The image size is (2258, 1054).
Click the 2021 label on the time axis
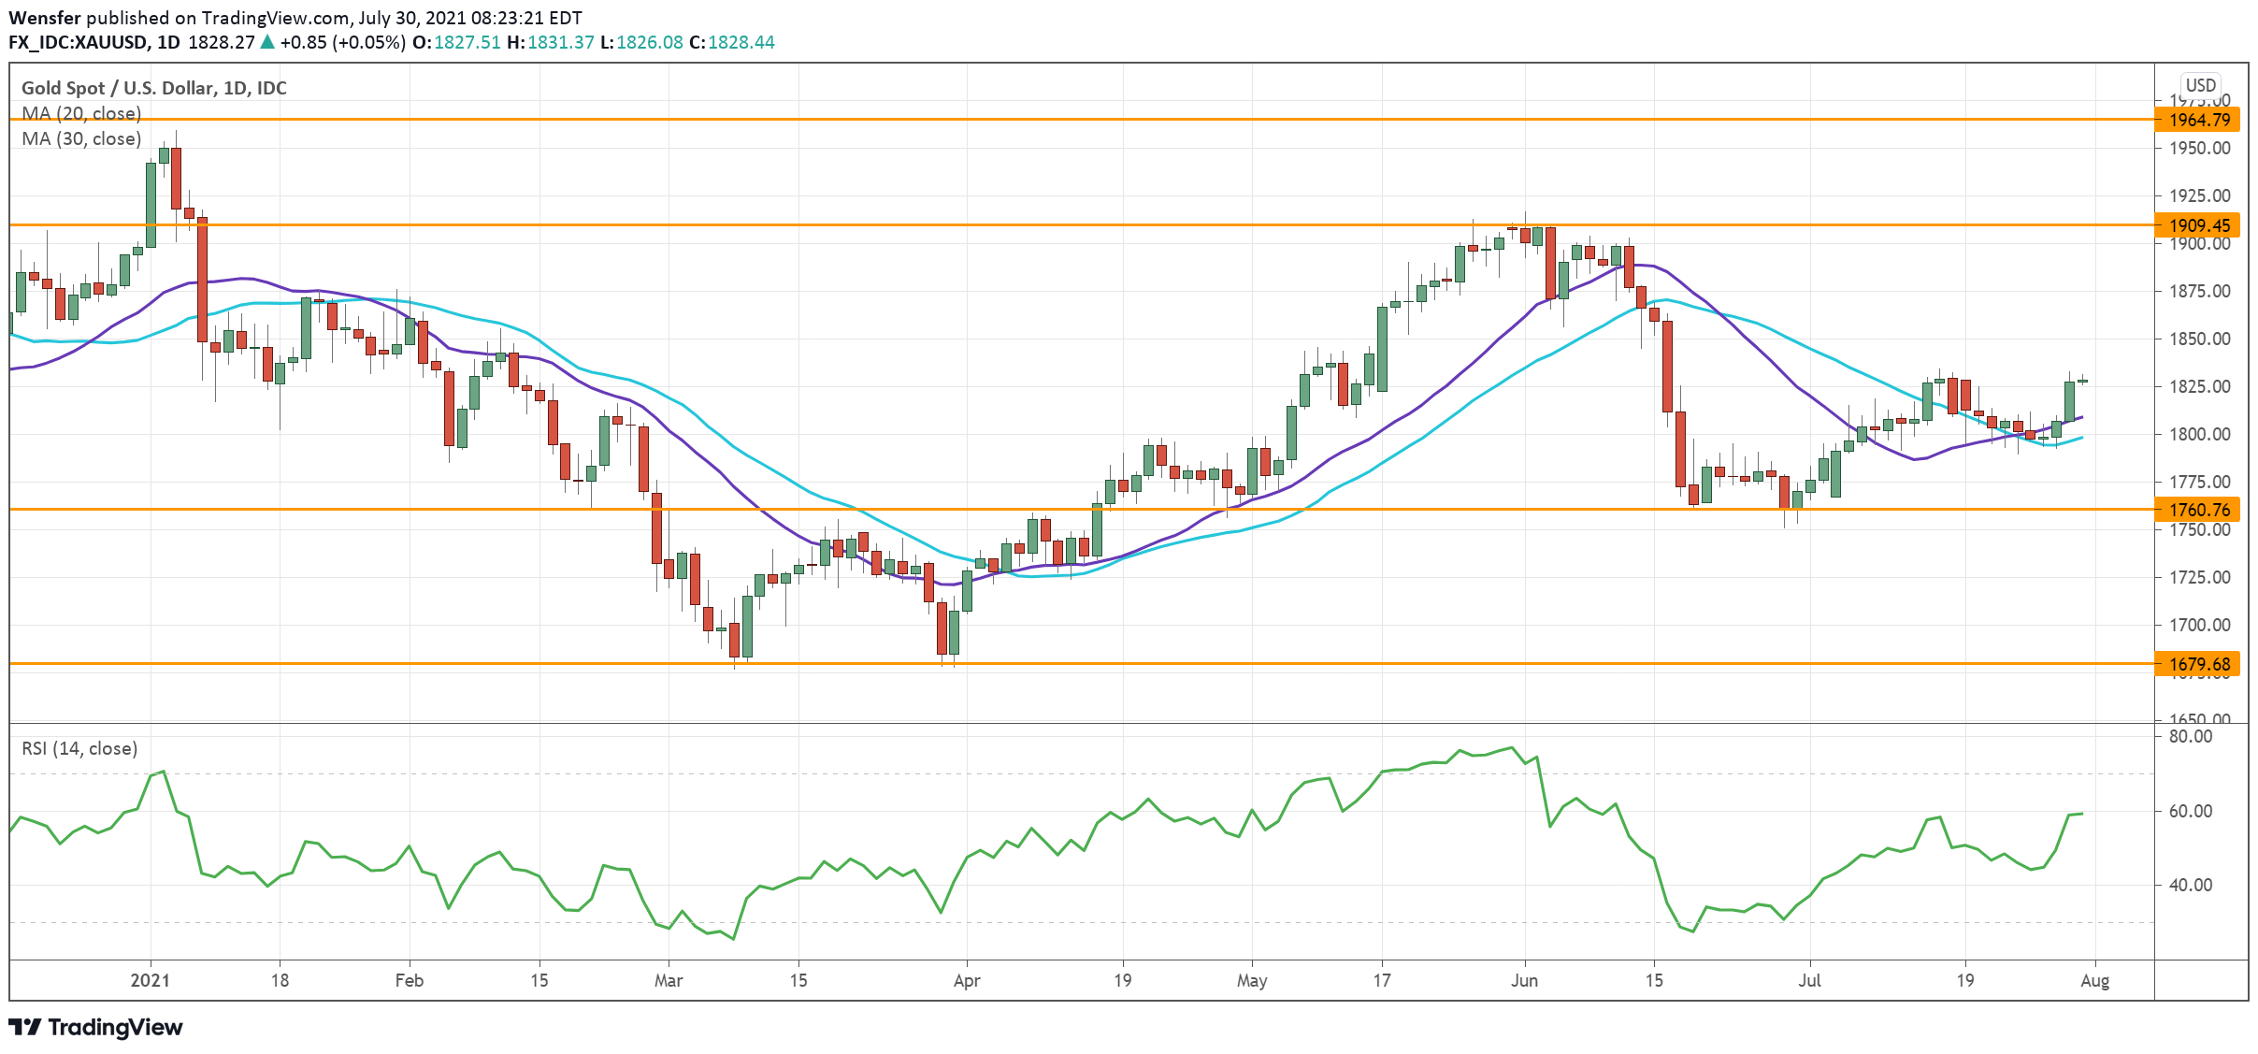pyautogui.click(x=150, y=980)
